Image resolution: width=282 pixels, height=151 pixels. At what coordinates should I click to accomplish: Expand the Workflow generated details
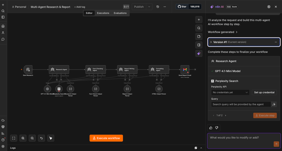coord(223,32)
